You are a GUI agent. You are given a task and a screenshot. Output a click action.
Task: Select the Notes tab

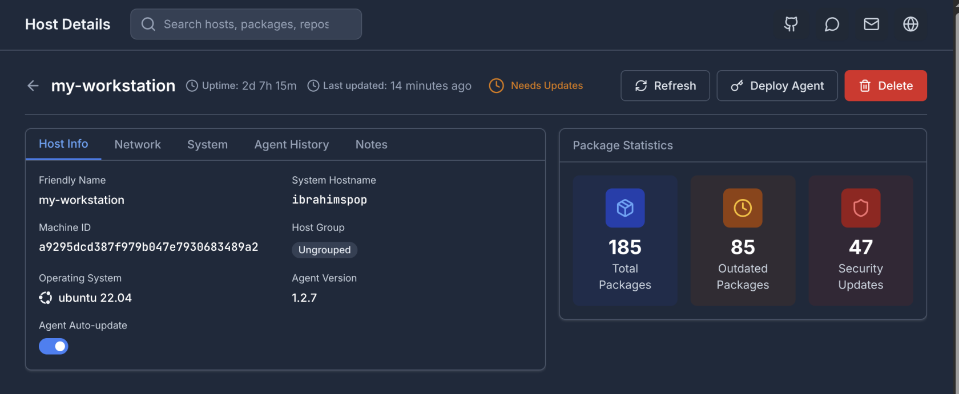coord(371,145)
